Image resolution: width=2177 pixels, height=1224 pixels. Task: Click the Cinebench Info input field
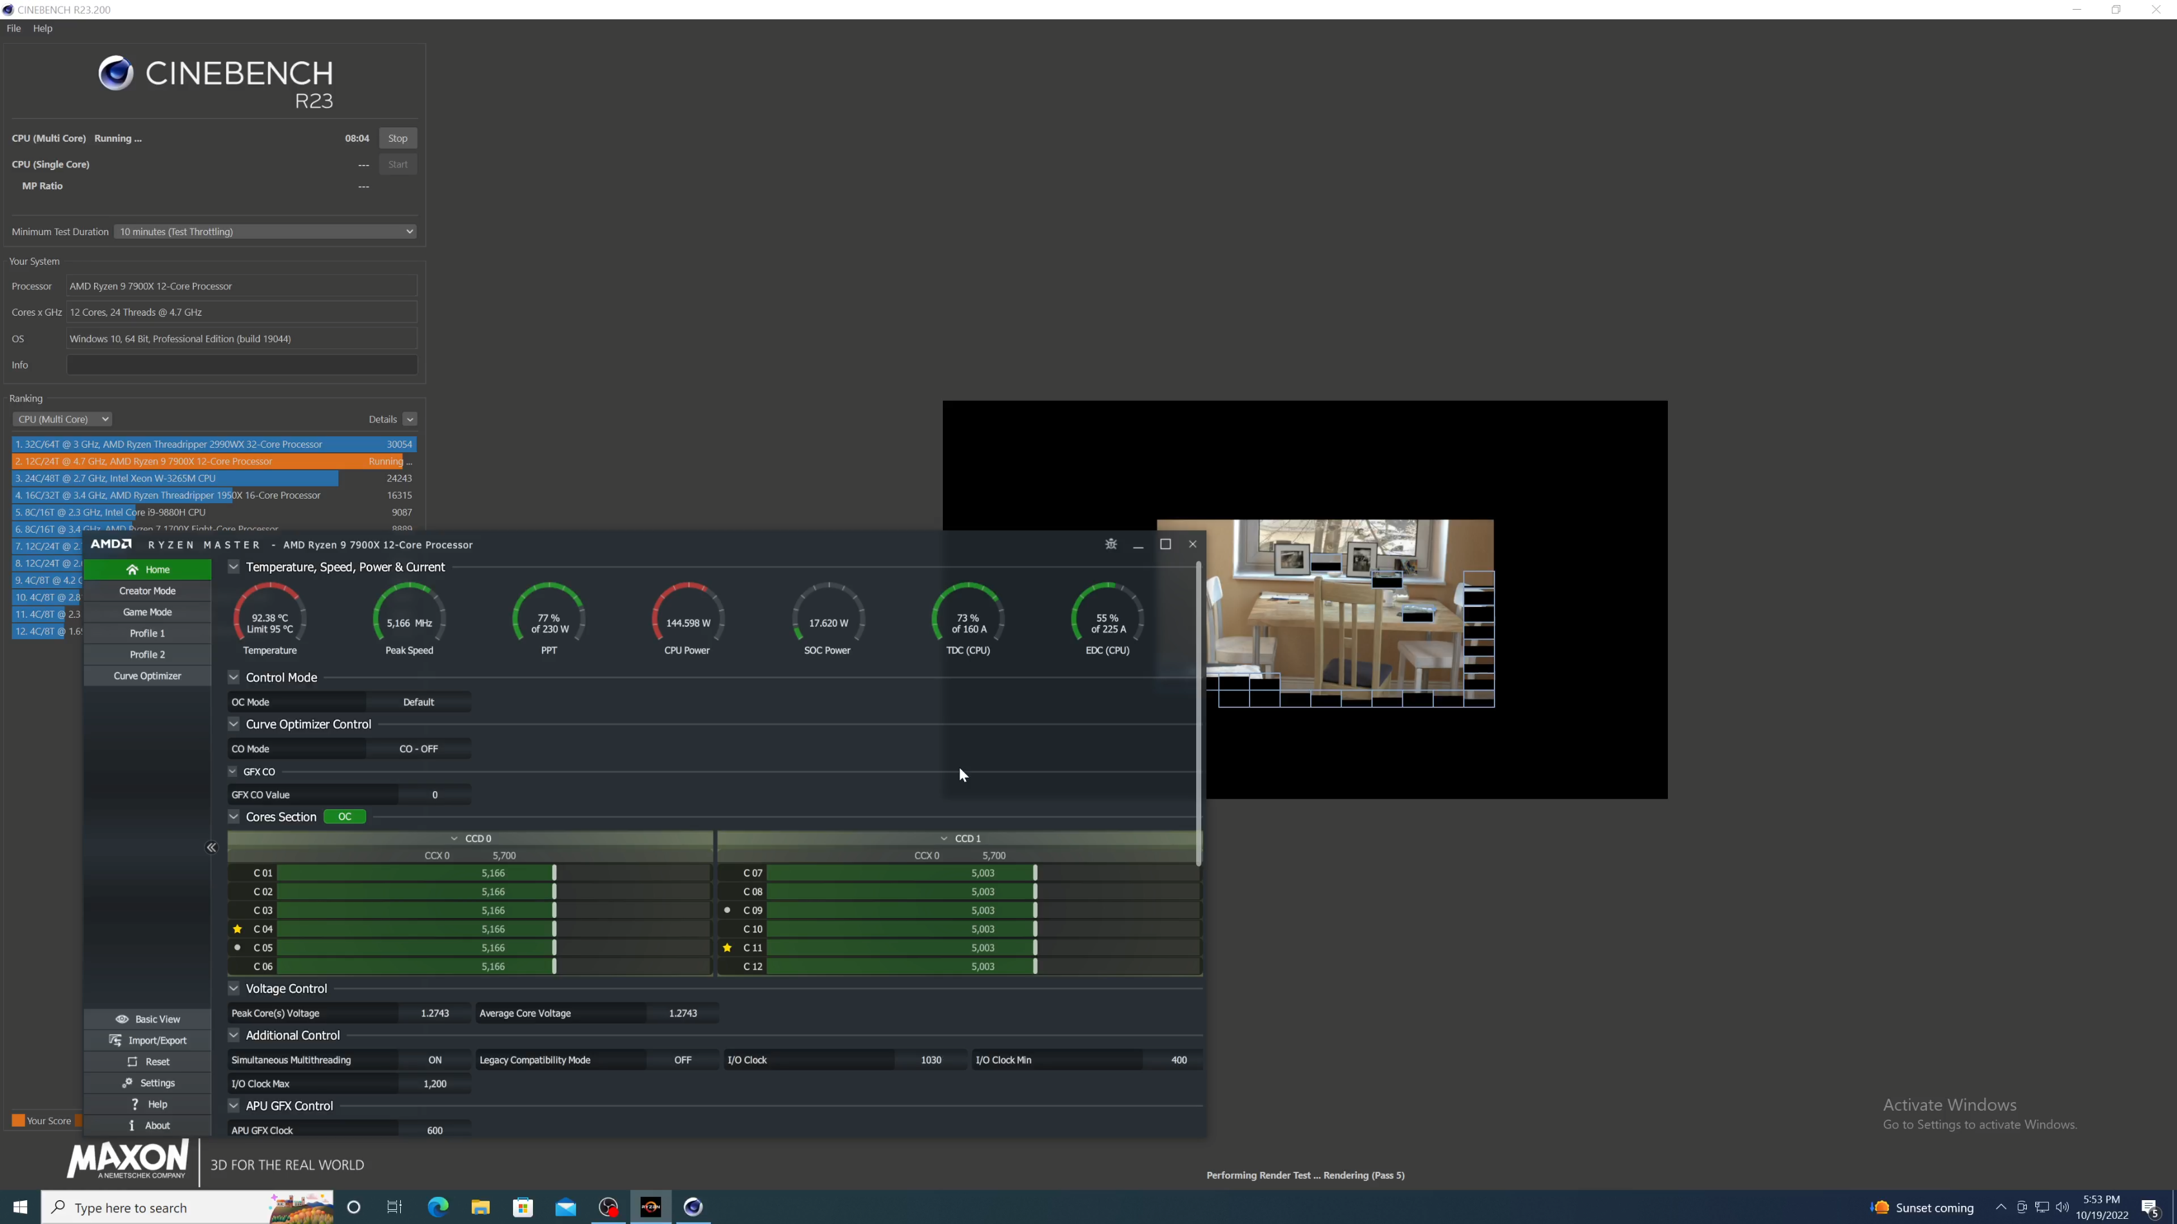point(242,365)
